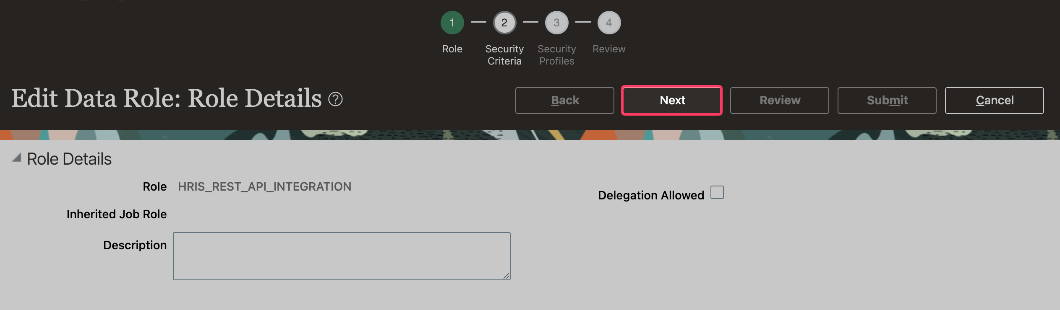Click the Back button
The image size is (1060, 310).
coord(564,100)
